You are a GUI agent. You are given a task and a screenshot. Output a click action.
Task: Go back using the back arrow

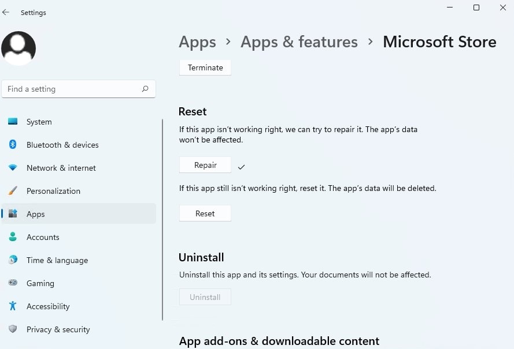tap(6, 12)
